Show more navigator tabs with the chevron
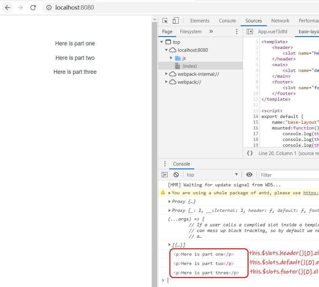The height and width of the screenshot is (287, 319). (x=211, y=31)
